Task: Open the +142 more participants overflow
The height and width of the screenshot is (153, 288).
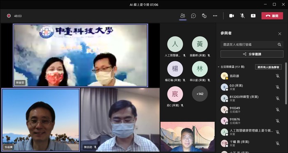Action: click(200, 94)
